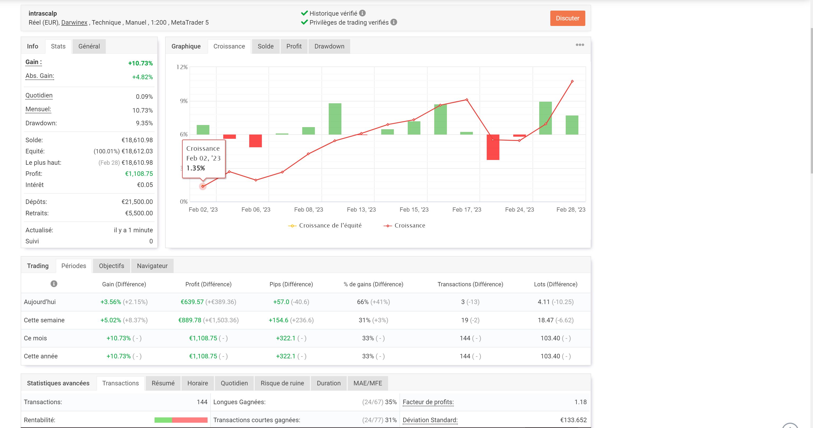Click the Facteur de profits label
This screenshot has width=813, height=428.
coord(428,402)
